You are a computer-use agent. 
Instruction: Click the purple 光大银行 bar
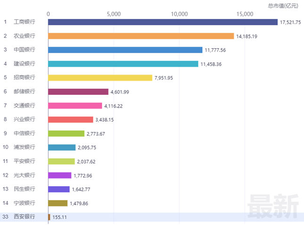coord(60,175)
